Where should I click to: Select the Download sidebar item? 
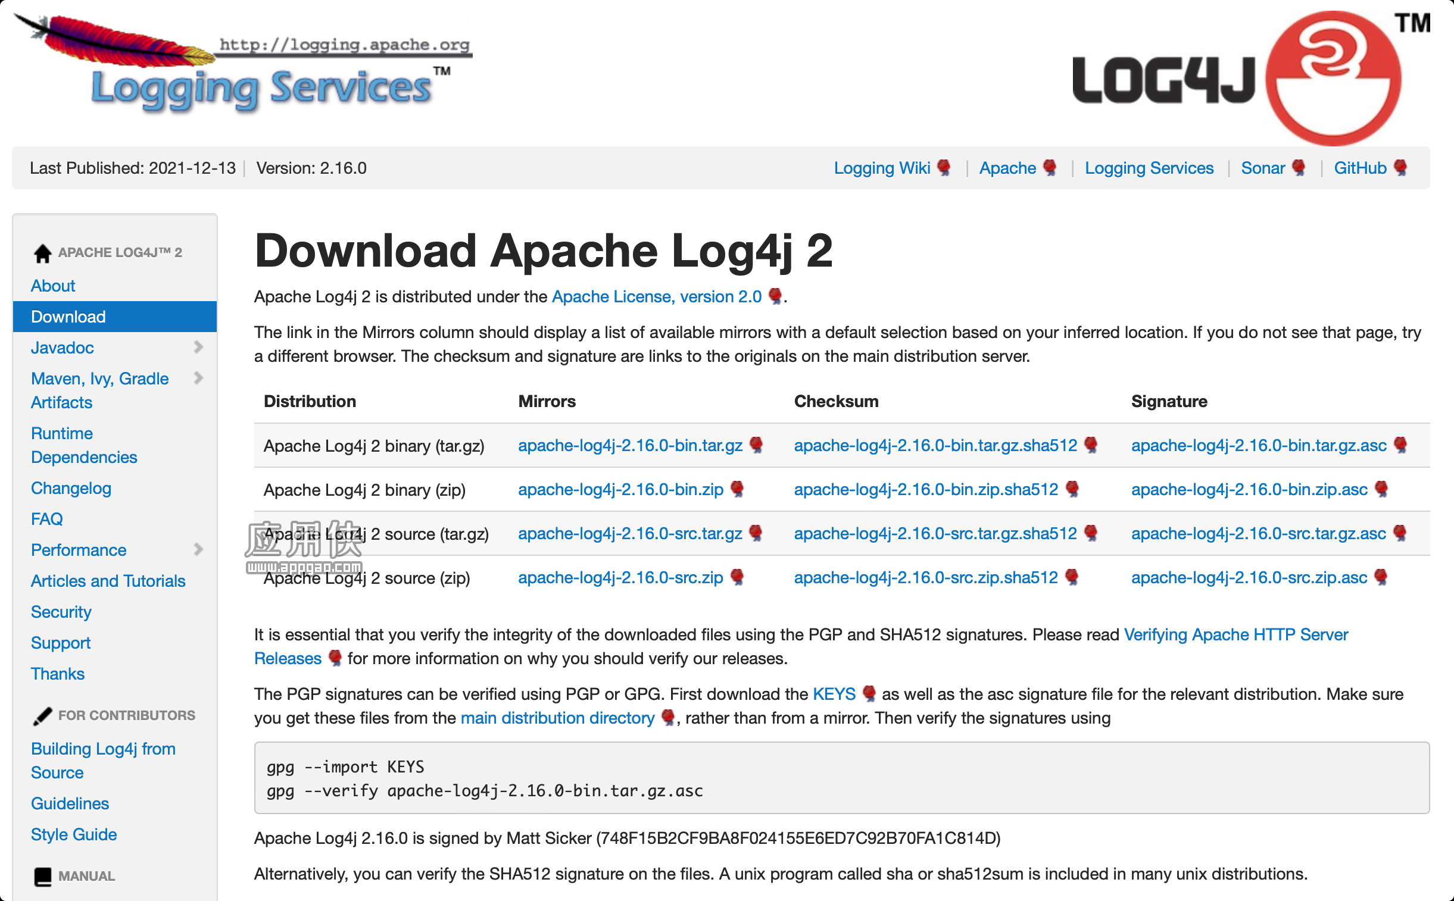114,317
